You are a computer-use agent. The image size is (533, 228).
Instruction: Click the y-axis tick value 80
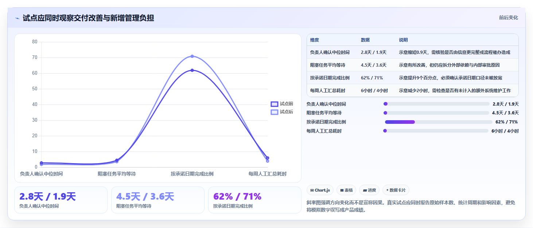click(x=35, y=42)
